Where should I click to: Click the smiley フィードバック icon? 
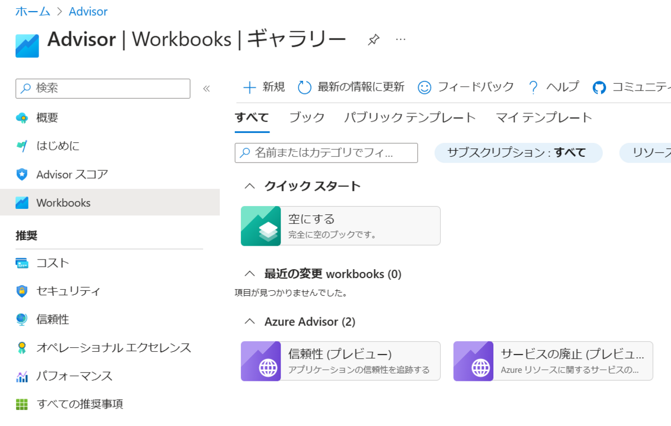(425, 87)
